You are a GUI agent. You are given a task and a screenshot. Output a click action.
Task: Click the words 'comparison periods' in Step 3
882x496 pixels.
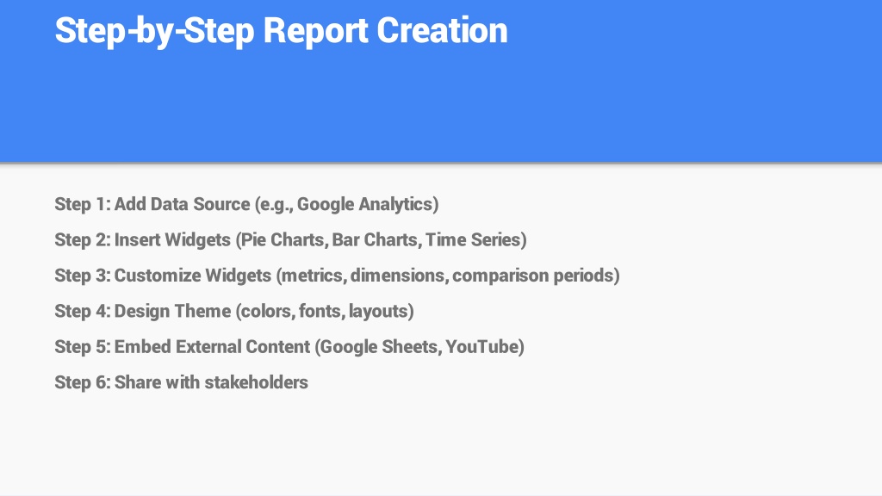click(532, 276)
